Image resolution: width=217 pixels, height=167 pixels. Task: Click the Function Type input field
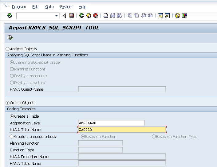(x=101, y=150)
